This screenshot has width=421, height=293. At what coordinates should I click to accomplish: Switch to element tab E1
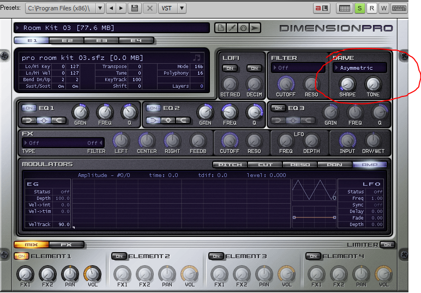(32, 40)
